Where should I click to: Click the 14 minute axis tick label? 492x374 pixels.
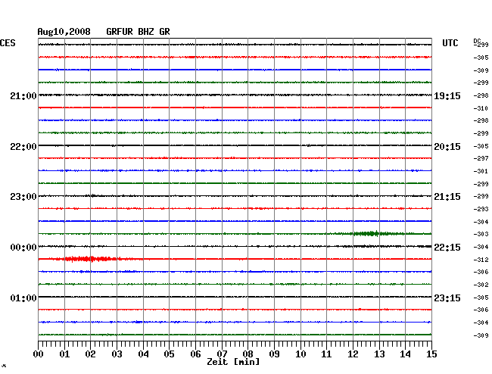pyautogui.click(x=405, y=354)
